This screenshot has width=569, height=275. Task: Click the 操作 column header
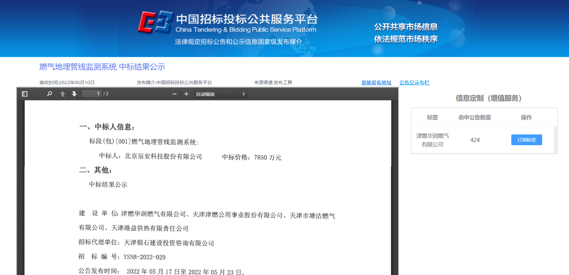[x=526, y=117]
